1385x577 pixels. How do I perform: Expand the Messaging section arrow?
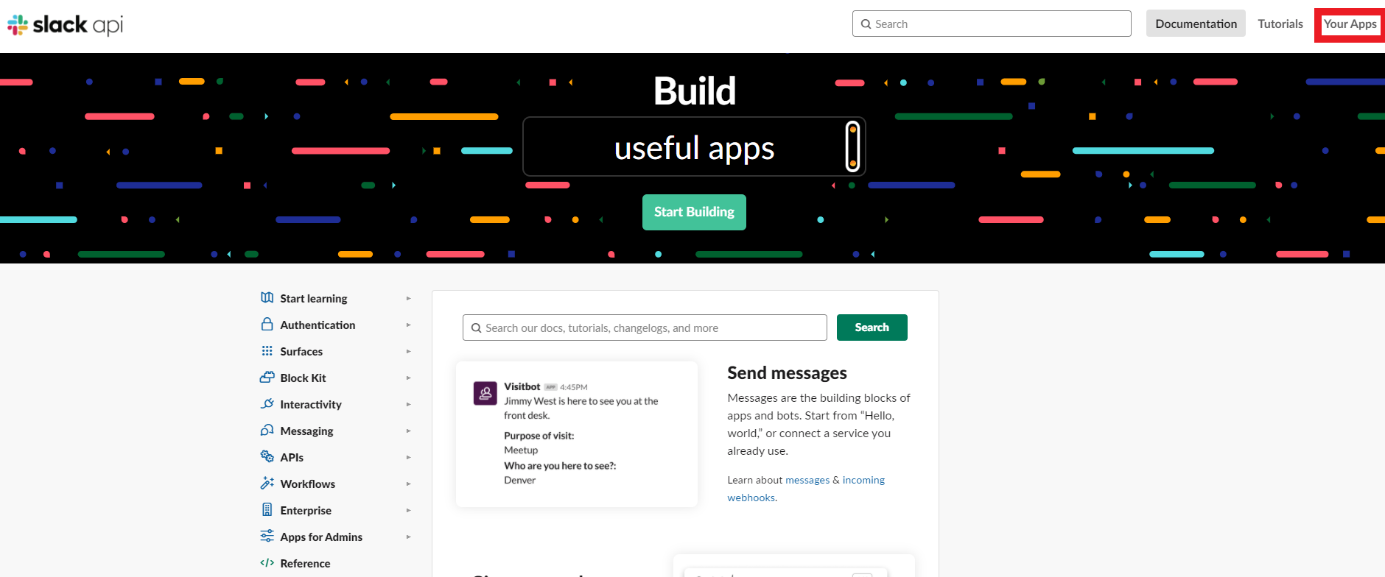coord(408,431)
